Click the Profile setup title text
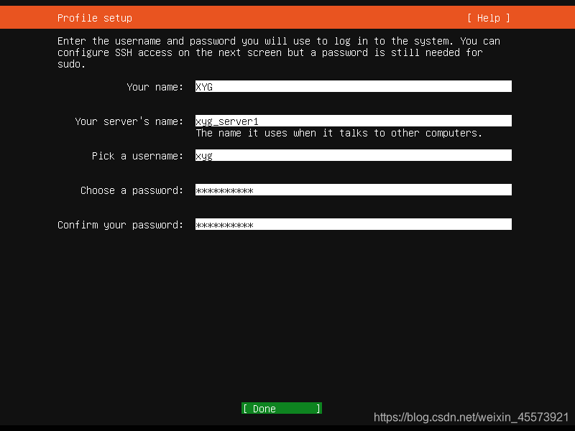 (95, 18)
